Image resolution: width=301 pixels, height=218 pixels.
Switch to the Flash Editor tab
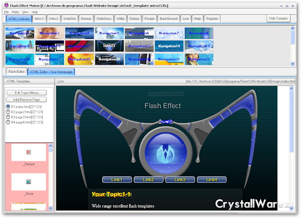[16, 72]
